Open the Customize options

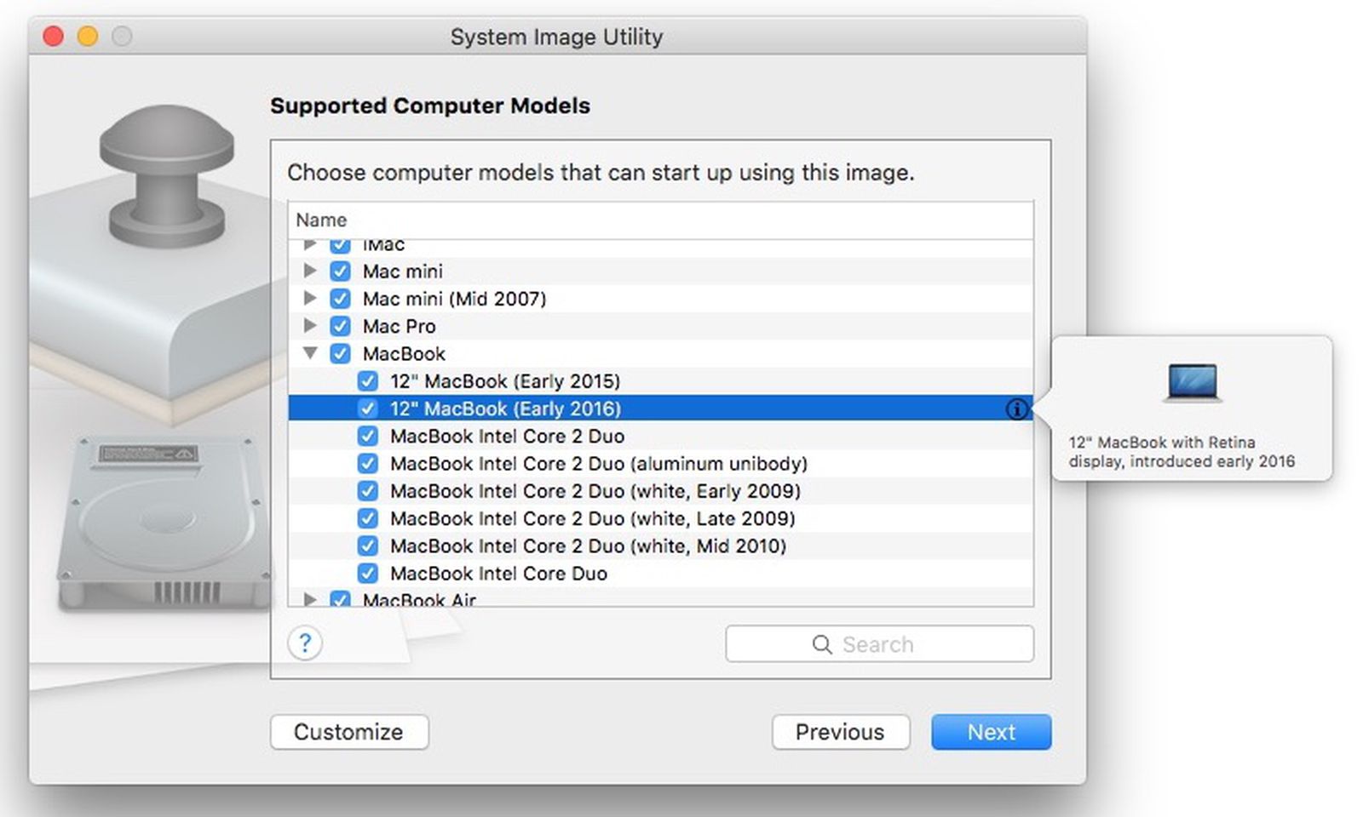click(x=349, y=732)
